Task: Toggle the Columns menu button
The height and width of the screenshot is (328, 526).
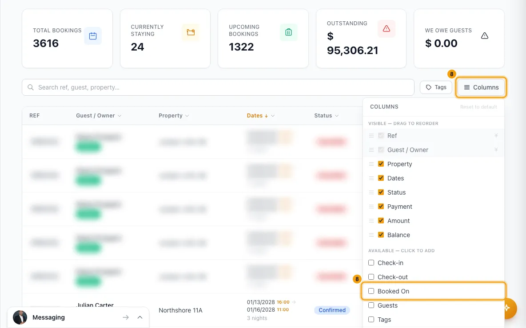Action: (x=481, y=87)
